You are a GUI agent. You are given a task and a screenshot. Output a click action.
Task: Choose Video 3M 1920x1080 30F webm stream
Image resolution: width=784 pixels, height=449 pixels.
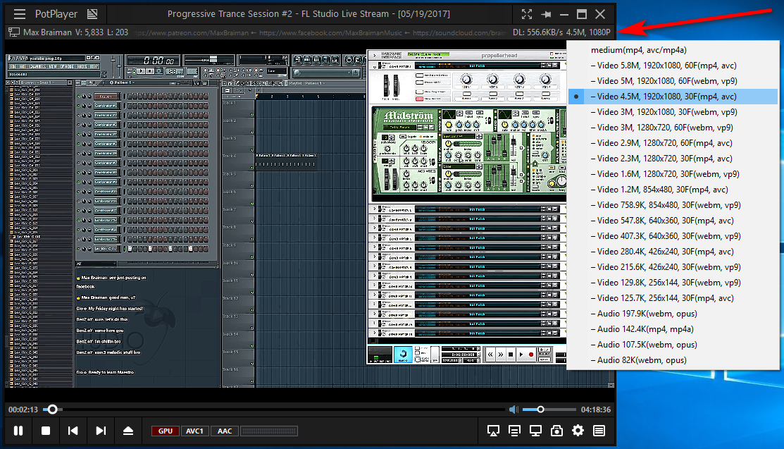pos(673,112)
